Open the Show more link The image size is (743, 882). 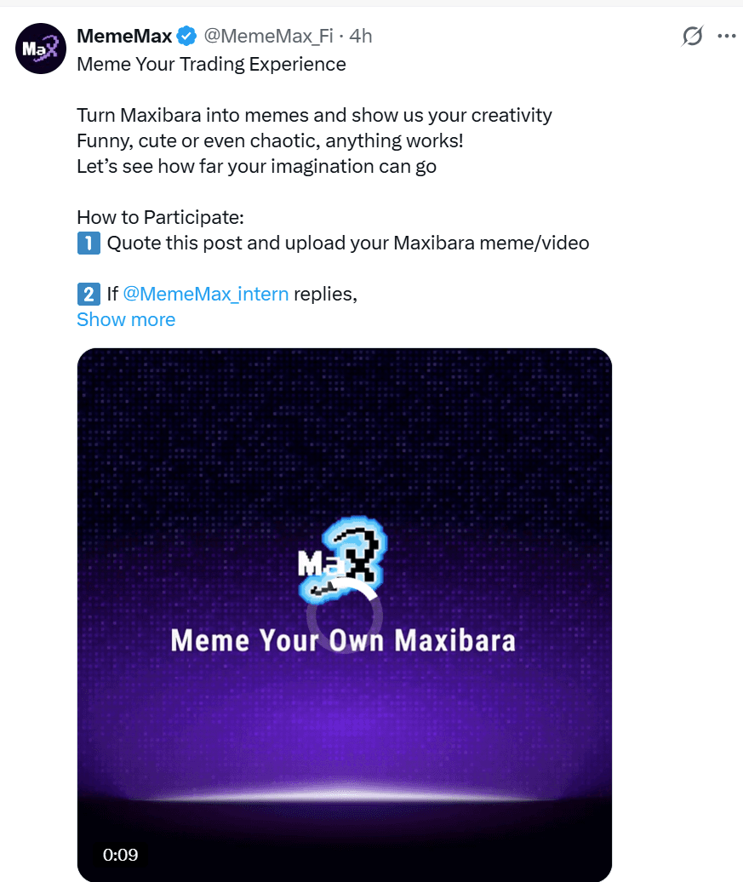coord(126,319)
